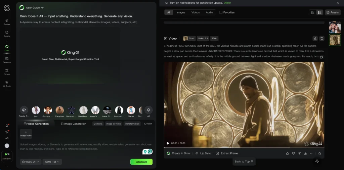344x170 pixels.
Task: Click the Kling logo in the sidebar
Action: 7,8
